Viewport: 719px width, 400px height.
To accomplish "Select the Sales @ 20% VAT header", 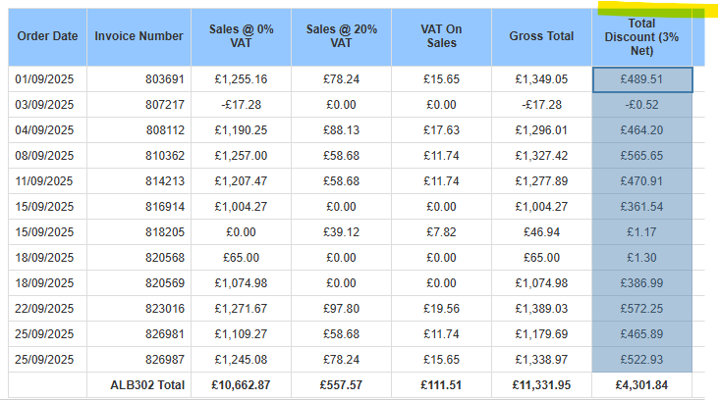I will tap(340, 36).
